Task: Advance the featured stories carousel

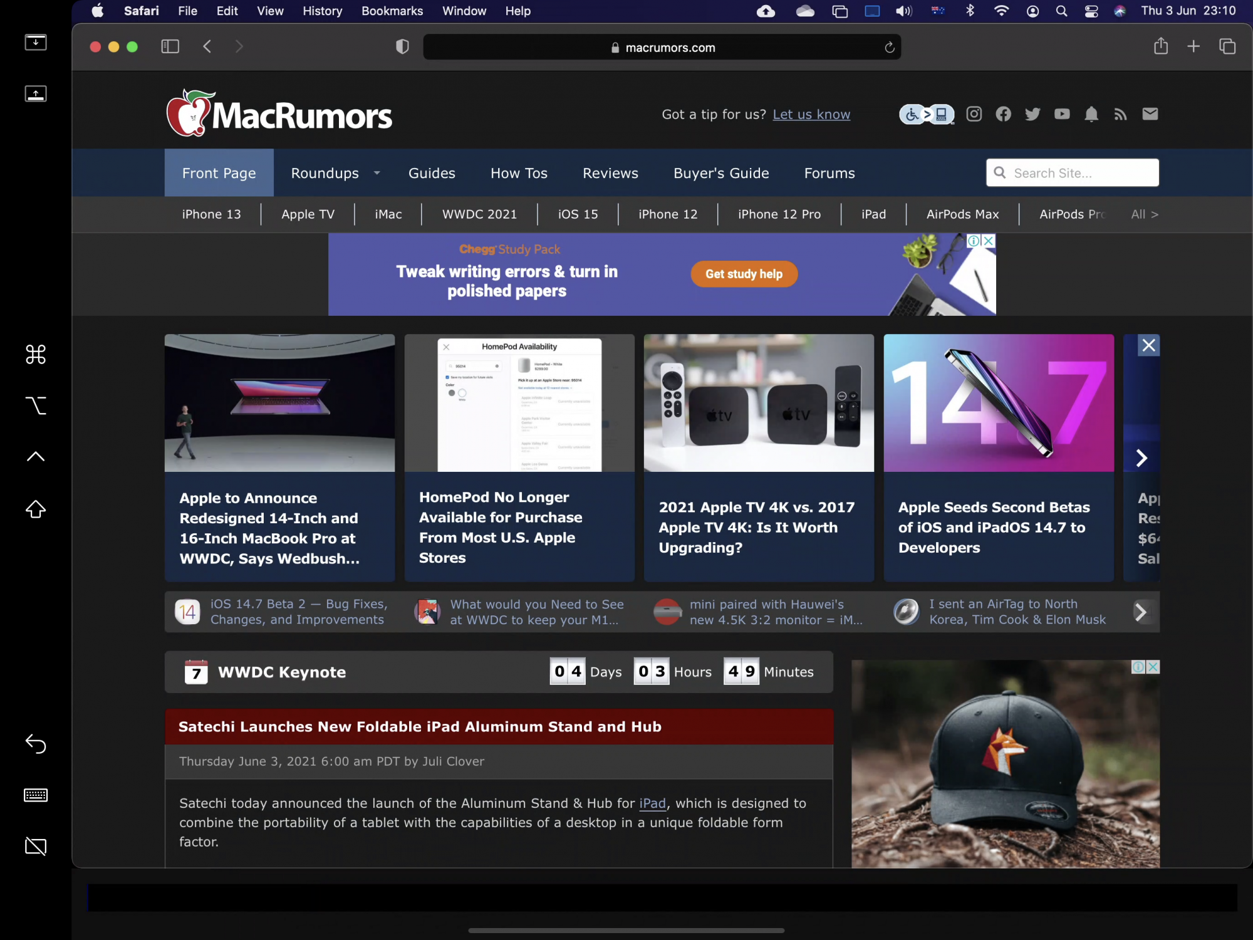Action: click(1141, 458)
